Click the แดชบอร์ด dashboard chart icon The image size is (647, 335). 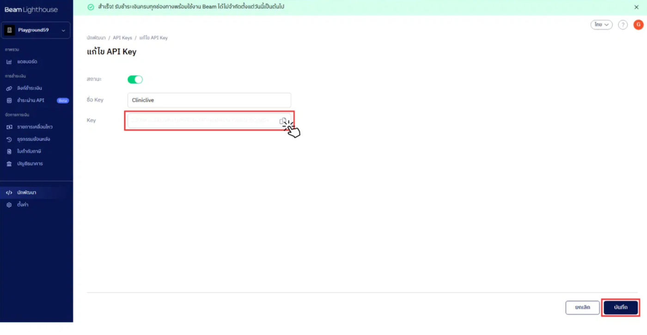[x=9, y=61]
